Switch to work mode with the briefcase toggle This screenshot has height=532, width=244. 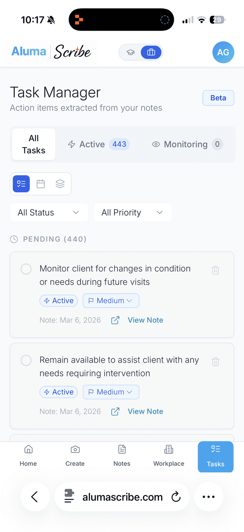(x=151, y=52)
